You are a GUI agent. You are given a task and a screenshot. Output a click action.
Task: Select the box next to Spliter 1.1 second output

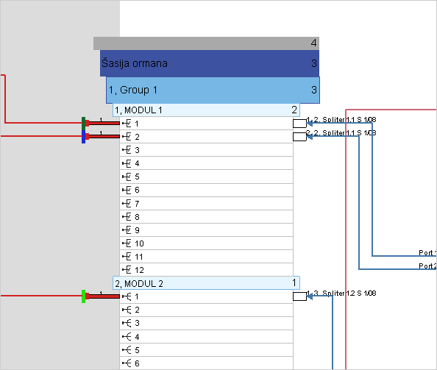tap(299, 137)
